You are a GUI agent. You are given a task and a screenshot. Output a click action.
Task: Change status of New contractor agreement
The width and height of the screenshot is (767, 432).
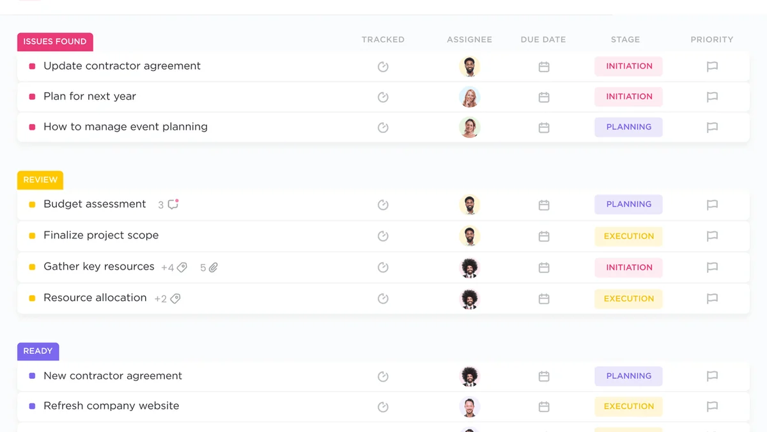click(32, 376)
